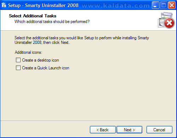Click the instruction paragraph about Setup tasks
Image resolution: width=177 pixels, height=138 pixels.
[x=82, y=40]
